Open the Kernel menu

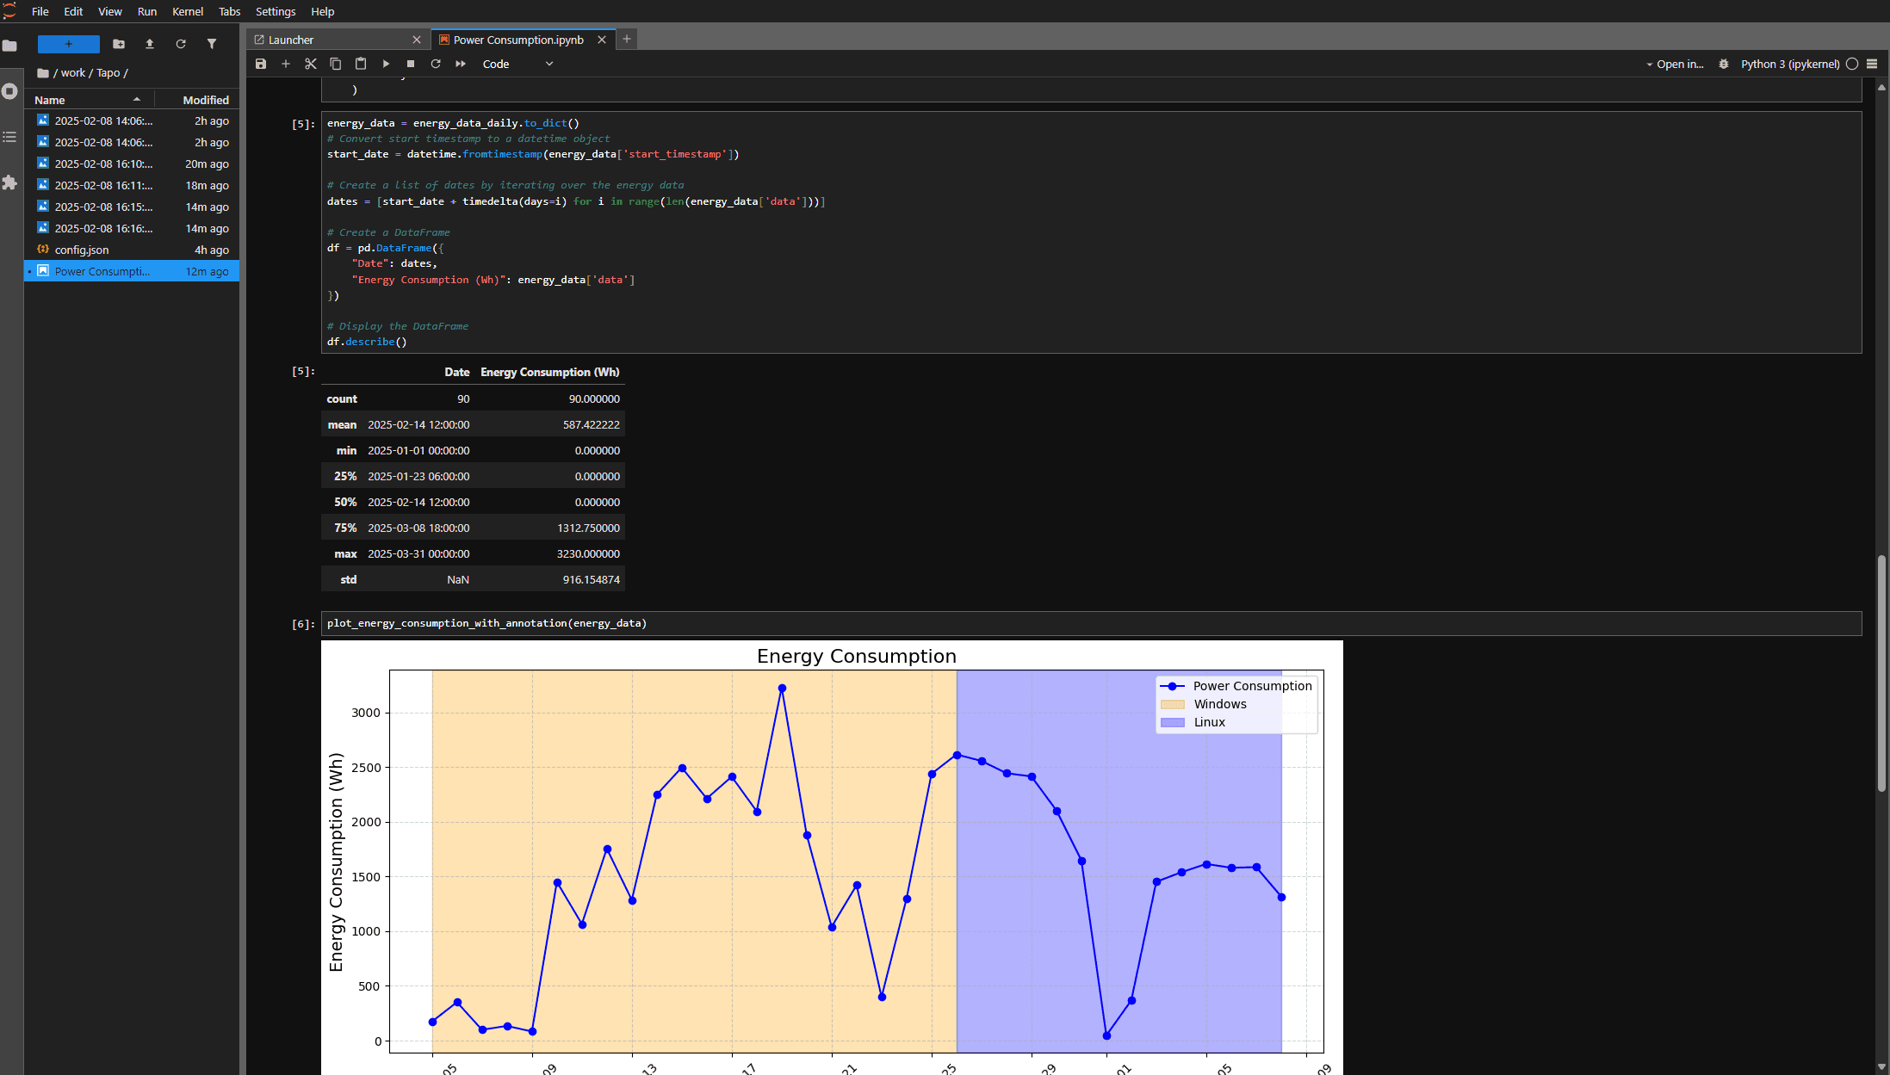point(188,11)
